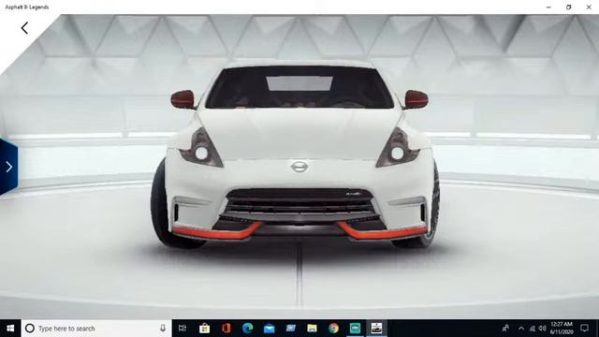The width and height of the screenshot is (599, 337).
Task: Close the Asphalt 9 Legends window
Action: 589,7
